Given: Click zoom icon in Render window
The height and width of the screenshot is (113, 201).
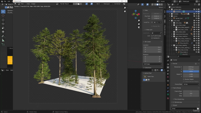Looking at the screenshot, I should (x=125, y=8).
